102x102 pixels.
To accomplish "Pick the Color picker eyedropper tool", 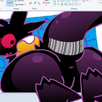I will tap(35, 3).
